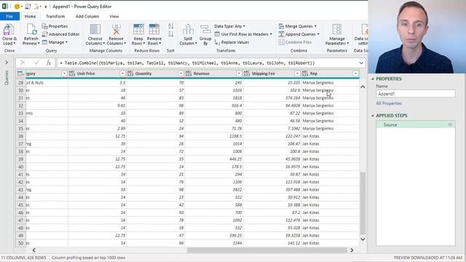
Task: Confirm formula with the checkmark icon
Action: tap(36, 63)
